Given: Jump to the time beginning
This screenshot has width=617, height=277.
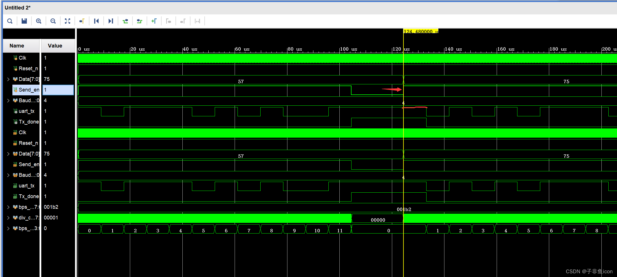Looking at the screenshot, I should (x=96, y=21).
